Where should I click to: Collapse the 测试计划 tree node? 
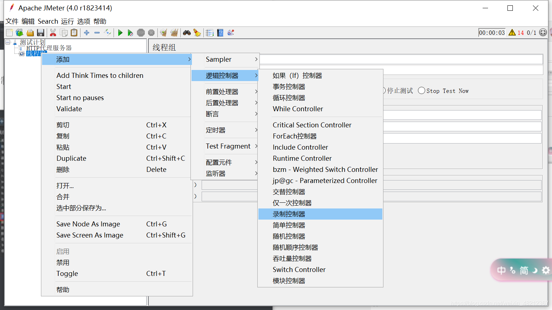click(8, 42)
